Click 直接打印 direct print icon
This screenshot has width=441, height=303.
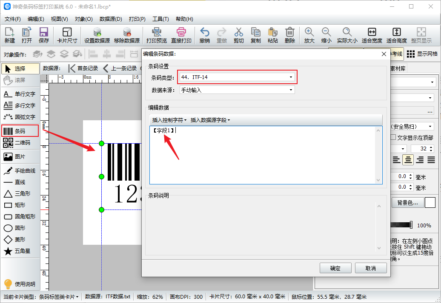181,35
